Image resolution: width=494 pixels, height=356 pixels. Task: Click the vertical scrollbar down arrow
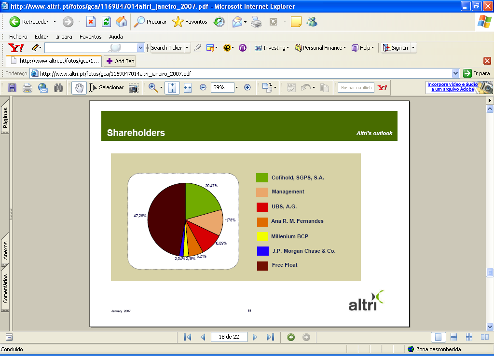(490, 327)
